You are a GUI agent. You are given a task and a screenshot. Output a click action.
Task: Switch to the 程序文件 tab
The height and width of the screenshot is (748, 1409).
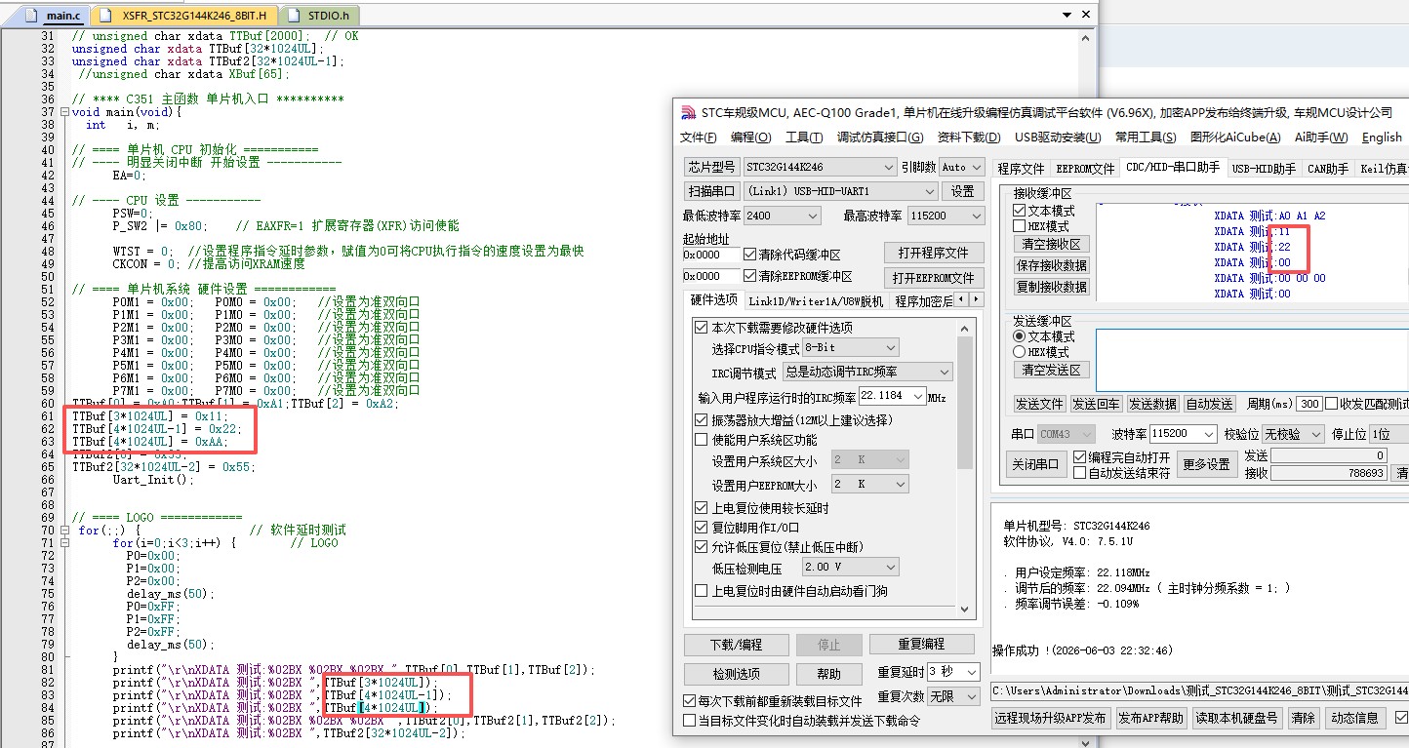(1021, 169)
